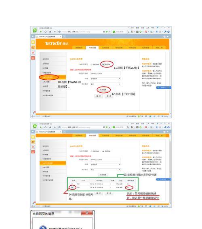Open the 安全模式 dropdown in the upper screenshot
Viewport: 202px width, 229px height.
click(105, 84)
